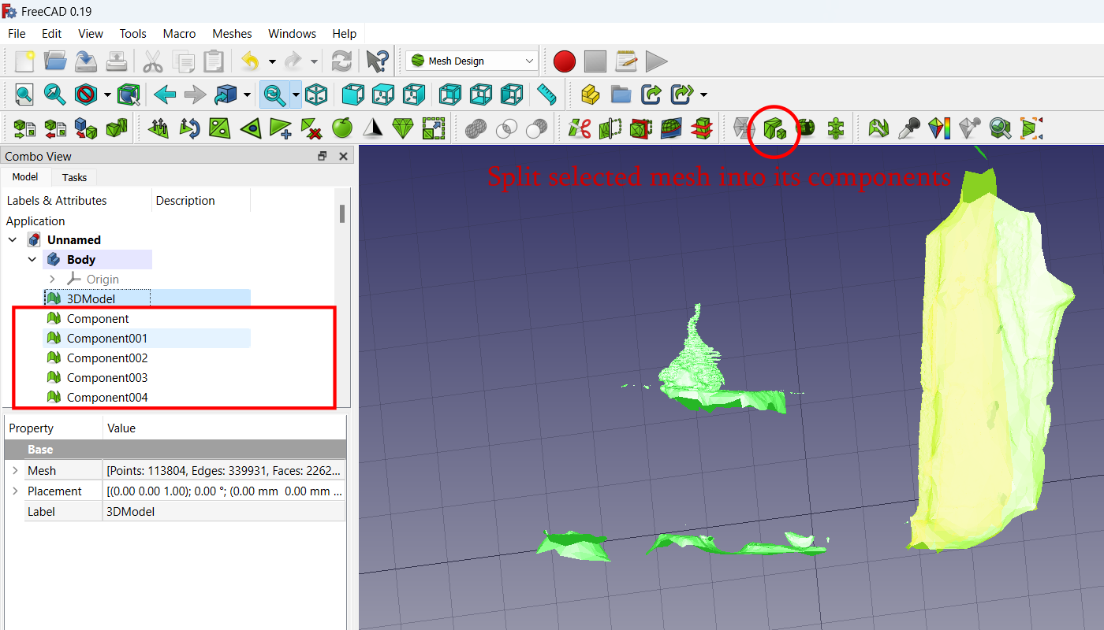Switch to the Tasks tab
1104x630 pixels.
tap(73, 177)
